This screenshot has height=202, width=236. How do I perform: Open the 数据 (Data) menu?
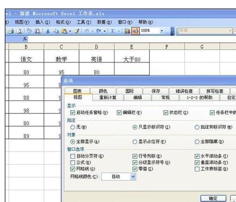click(104, 22)
